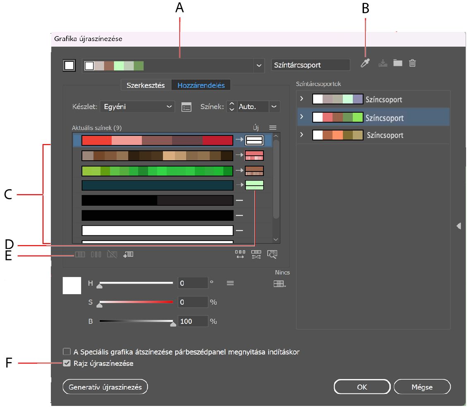Screen dimensions: 469x408
Task: Click the merge colors into a row icon
Action: pos(80,255)
